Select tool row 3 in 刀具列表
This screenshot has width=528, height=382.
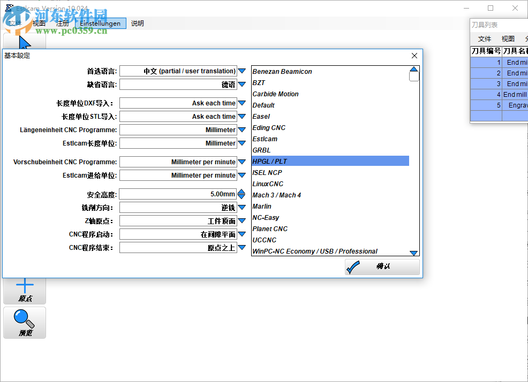pos(499,84)
